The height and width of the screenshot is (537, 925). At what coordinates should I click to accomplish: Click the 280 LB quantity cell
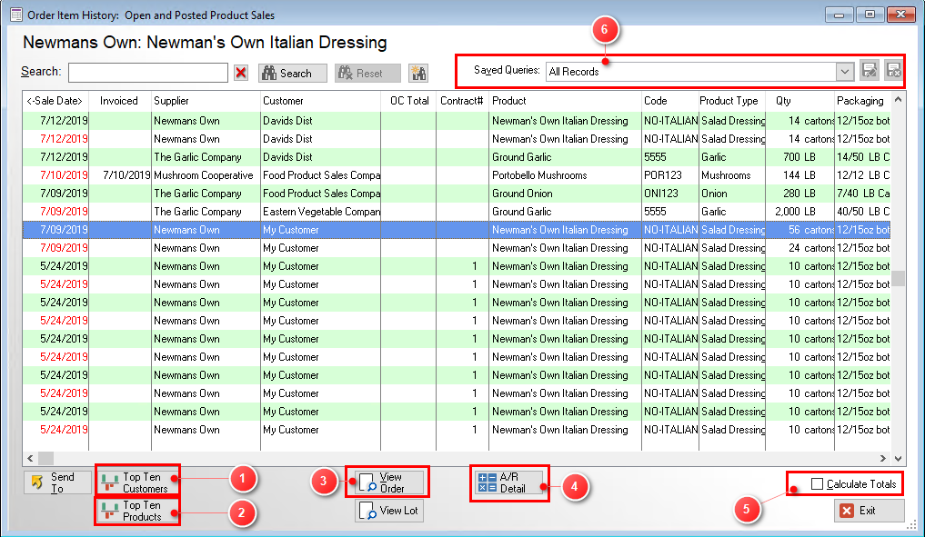coord(799,194)
